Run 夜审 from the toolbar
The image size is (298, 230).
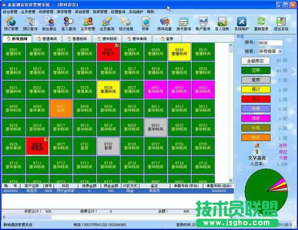pos(146,23)
